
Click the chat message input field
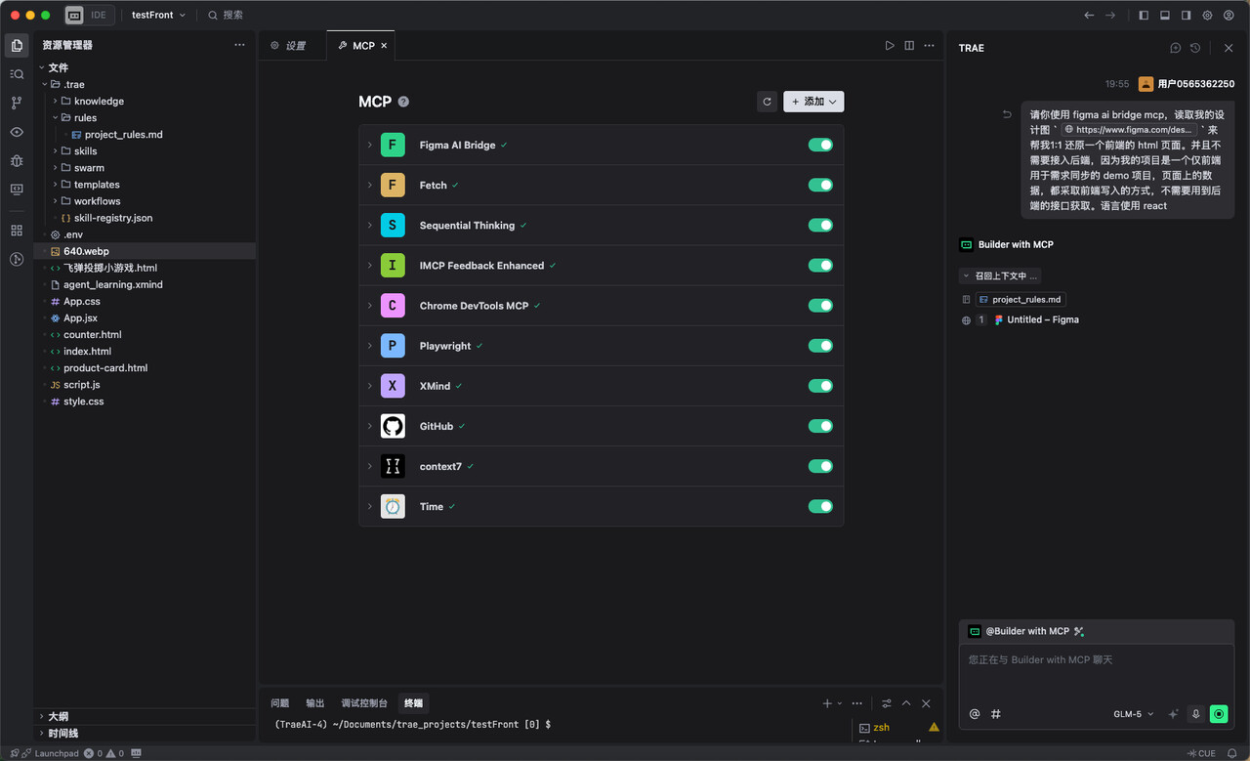pyautogui.click(x=1096, y=674)
